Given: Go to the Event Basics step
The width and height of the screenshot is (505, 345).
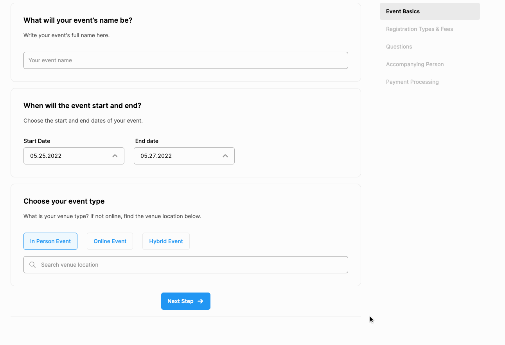Looking at the screenshot, I should (x=403, y=11).
